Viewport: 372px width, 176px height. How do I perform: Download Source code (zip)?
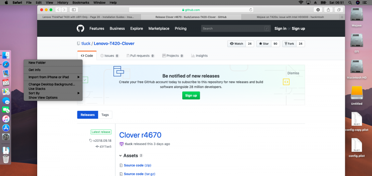138,165
